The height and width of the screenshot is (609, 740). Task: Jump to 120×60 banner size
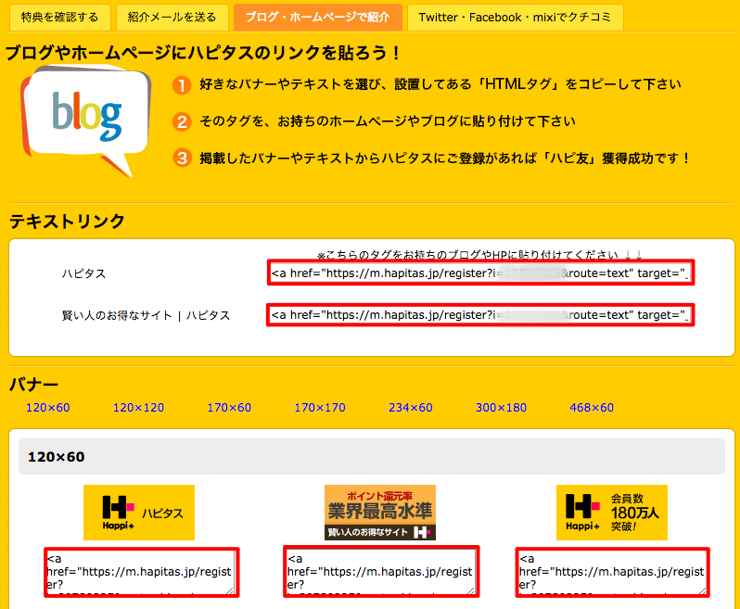[x=47, y=408]
